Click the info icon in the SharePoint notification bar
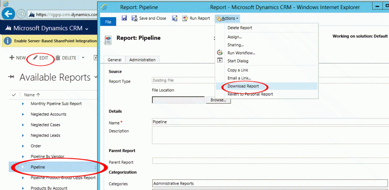Screen dimensions: 389x190 [x=8, y=41]
